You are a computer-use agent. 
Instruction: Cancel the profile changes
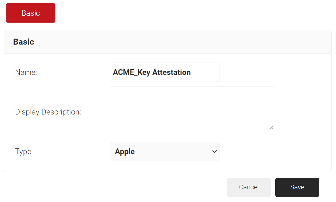pyautogui.click(x=249, y=187)
